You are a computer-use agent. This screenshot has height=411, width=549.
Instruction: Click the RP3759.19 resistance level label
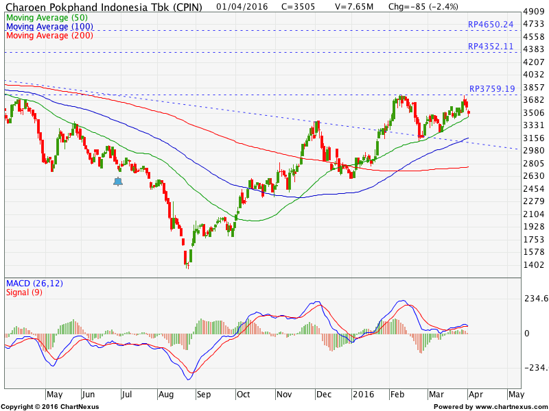point(492,89)
